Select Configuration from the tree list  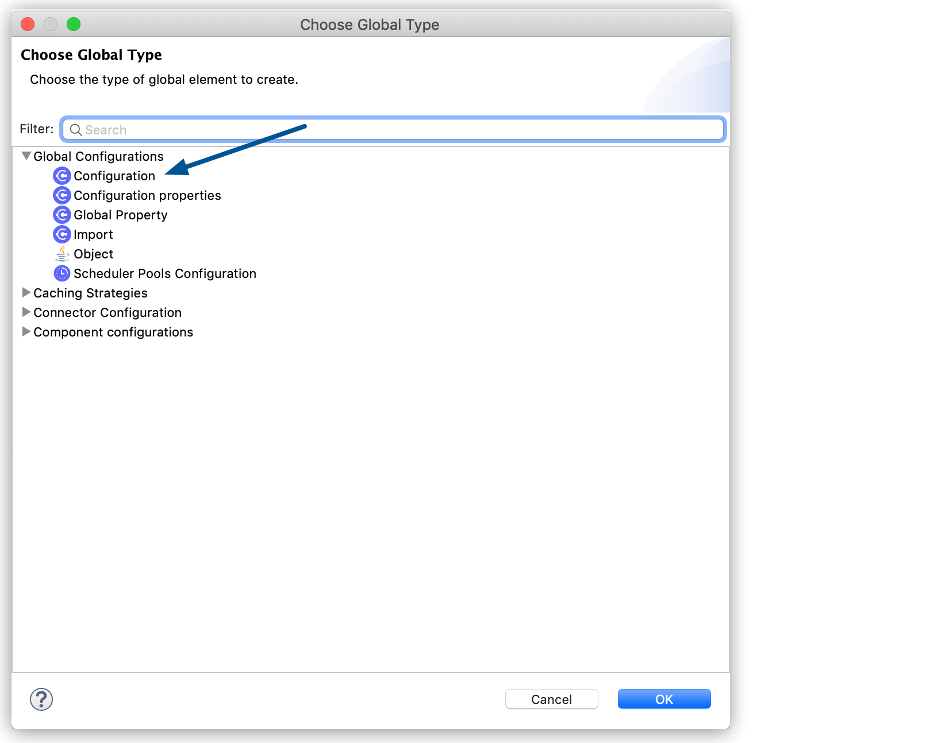click(x=114, y=176)
